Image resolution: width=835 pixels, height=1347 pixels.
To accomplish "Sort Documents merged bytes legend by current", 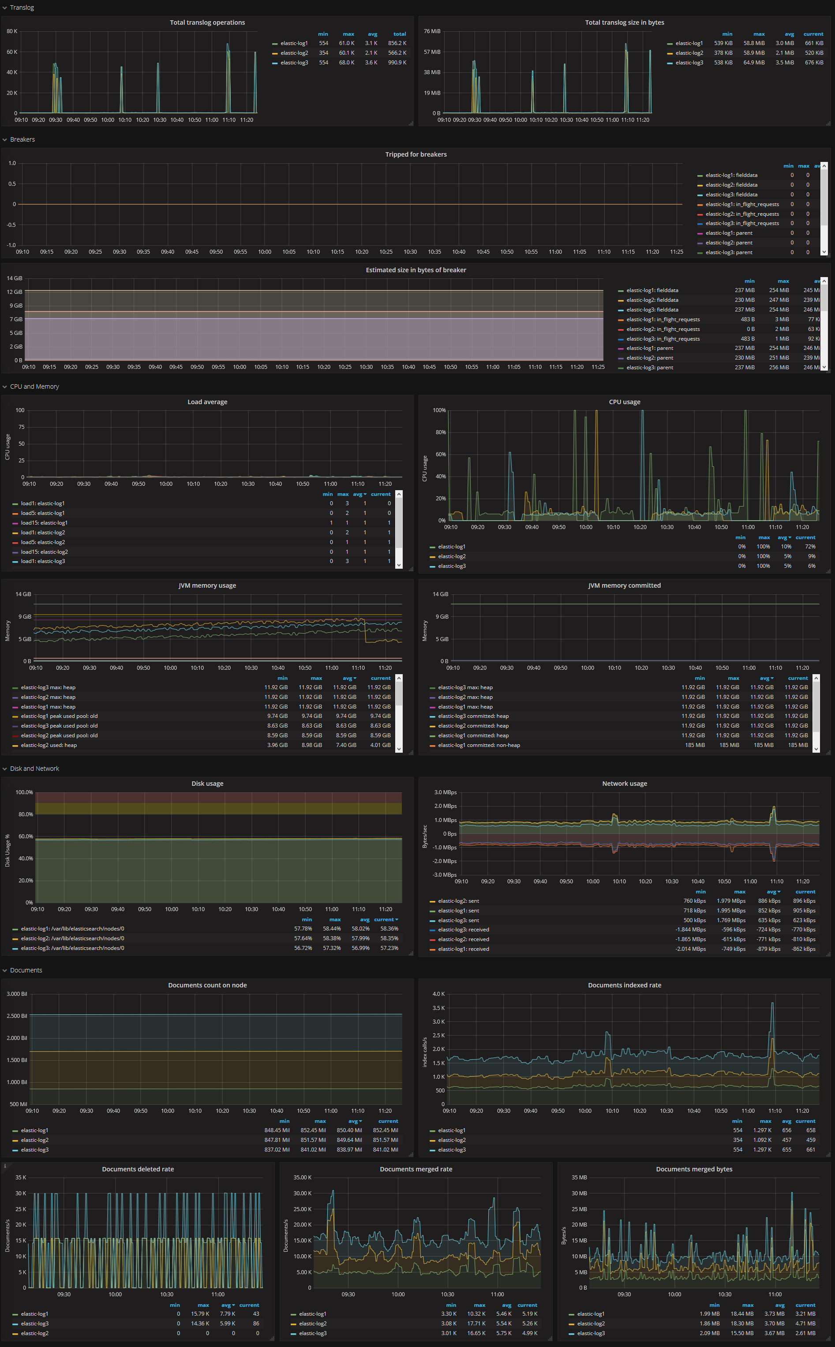I will 805,1306.
